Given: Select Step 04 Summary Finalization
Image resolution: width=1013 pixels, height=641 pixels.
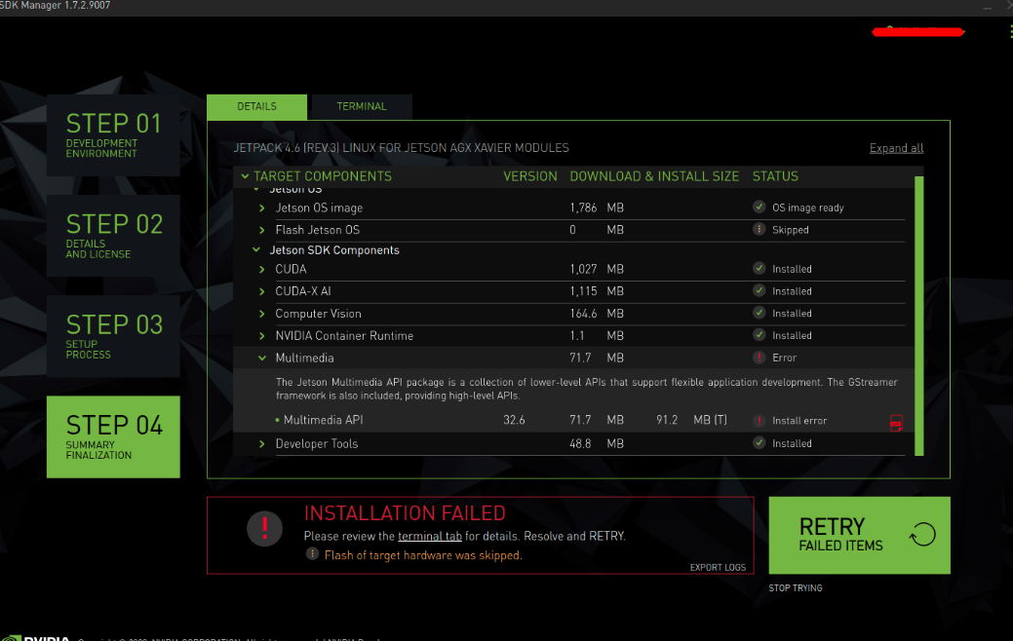Looking at the screenshot, I should [x=113, y=437].
